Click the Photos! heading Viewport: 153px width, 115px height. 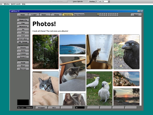coord(44,24)
